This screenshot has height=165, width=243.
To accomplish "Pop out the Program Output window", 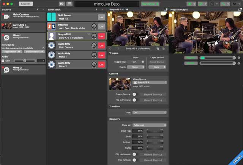I will (240, 9).
